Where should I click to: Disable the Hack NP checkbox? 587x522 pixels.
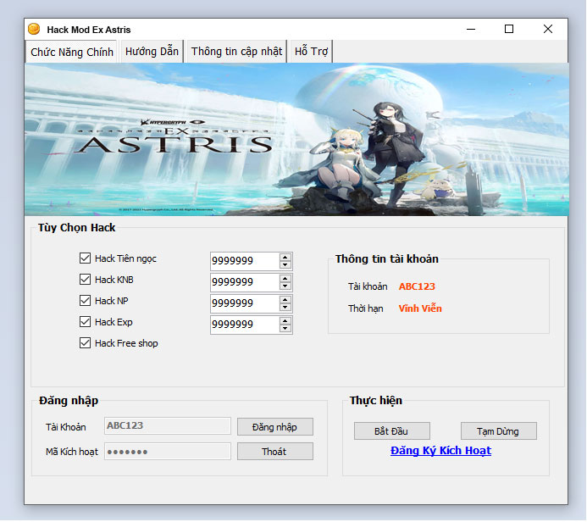[x=85, y=301]
